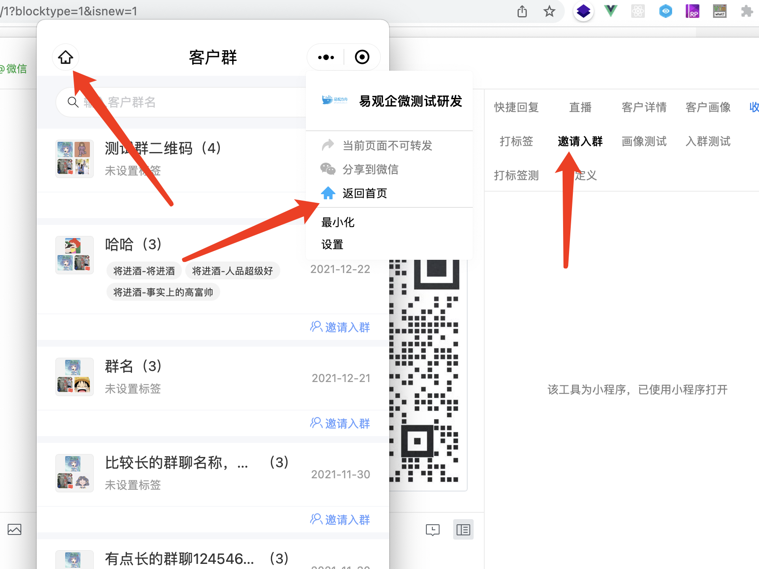Click the 客户群 page title
The width and height of the screenshot is (759, 569).
[213, 57]
